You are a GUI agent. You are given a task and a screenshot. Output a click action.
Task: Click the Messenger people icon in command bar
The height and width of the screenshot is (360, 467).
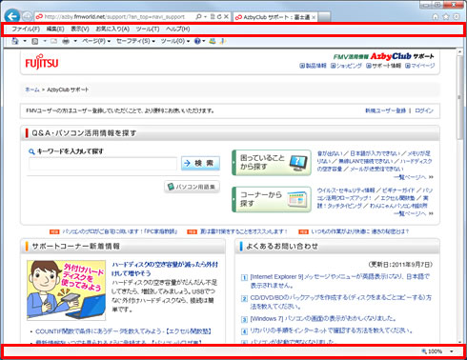tap(213, 41)
